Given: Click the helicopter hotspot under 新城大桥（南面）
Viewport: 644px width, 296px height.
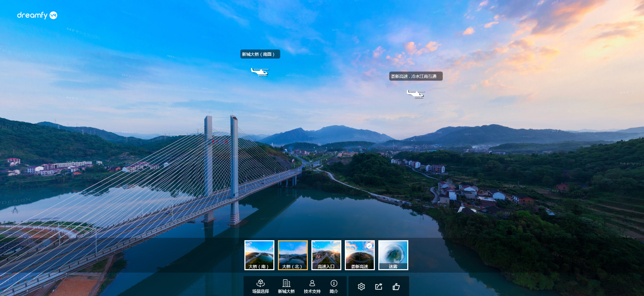Looking at the screenshot, I should 260,72.
